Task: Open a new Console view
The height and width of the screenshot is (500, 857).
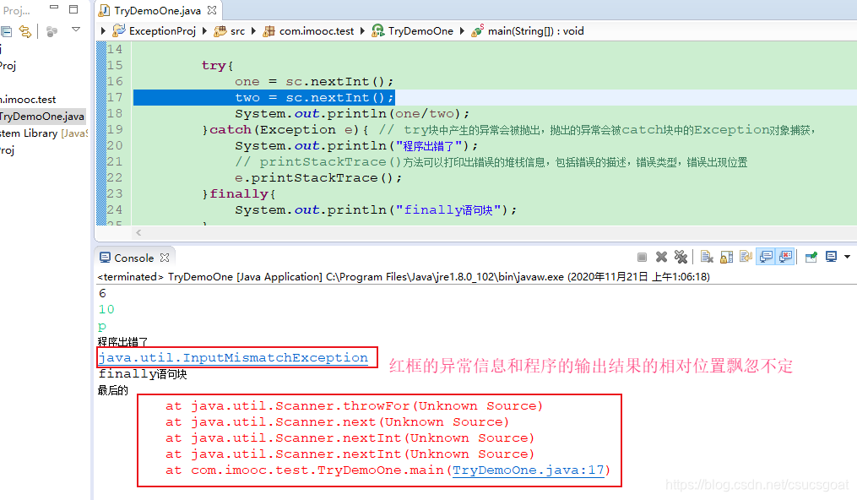Action: click(x=830, y=257)
